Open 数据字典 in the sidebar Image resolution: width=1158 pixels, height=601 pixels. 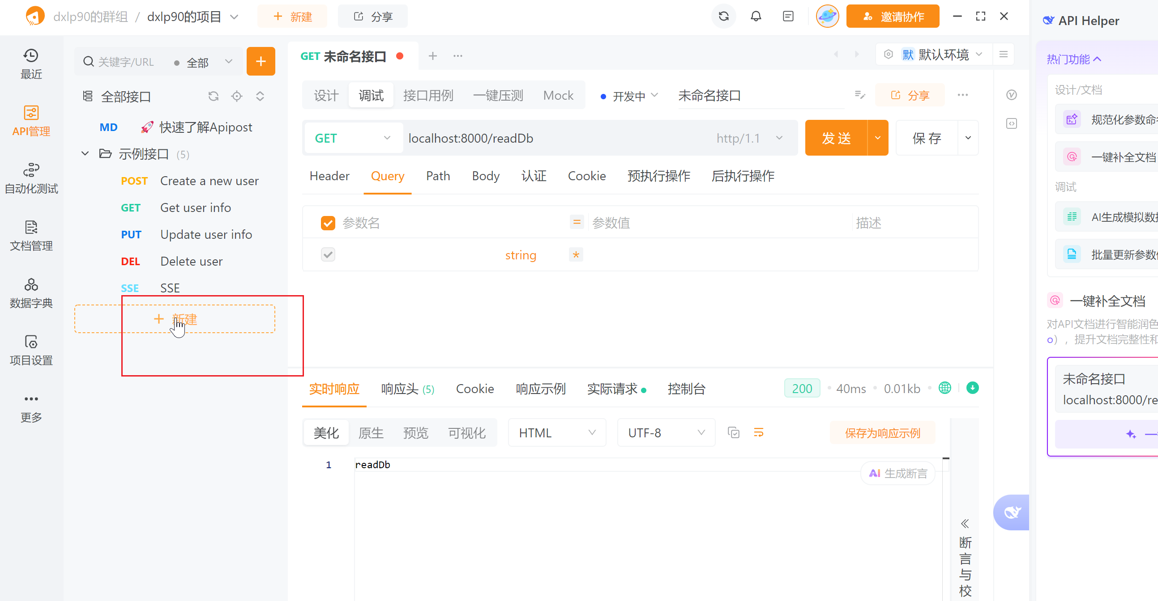31,293
